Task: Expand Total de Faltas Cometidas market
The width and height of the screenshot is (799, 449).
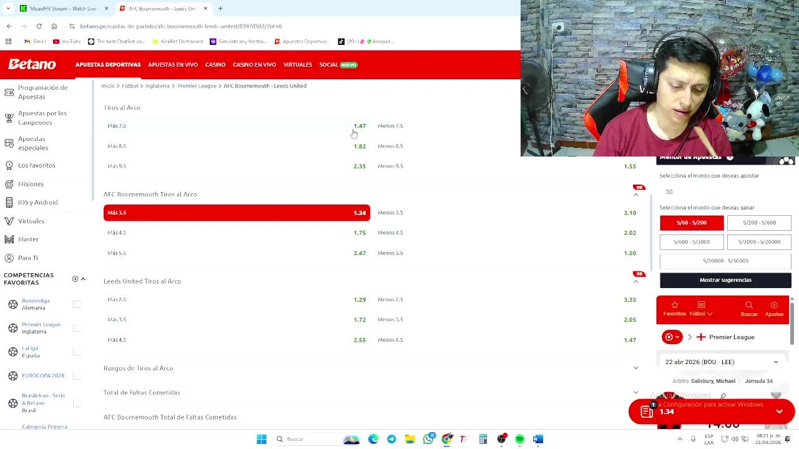Action: 635,392
